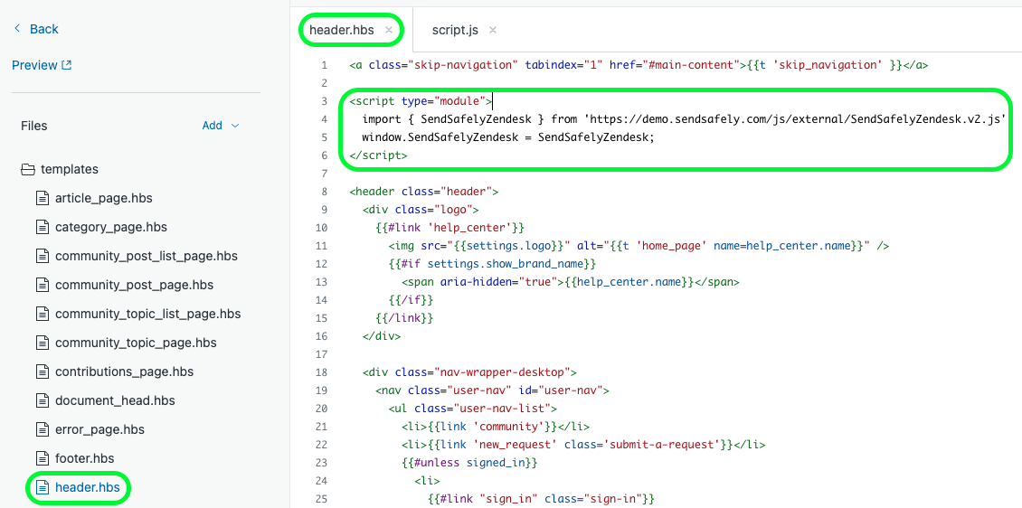
Task: Click the {{#link 'help_center'}} line
Action: coord(449,228)
